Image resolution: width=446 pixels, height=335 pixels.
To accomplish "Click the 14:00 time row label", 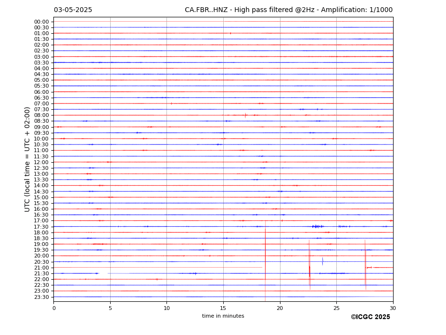I will tap(41, 186).
